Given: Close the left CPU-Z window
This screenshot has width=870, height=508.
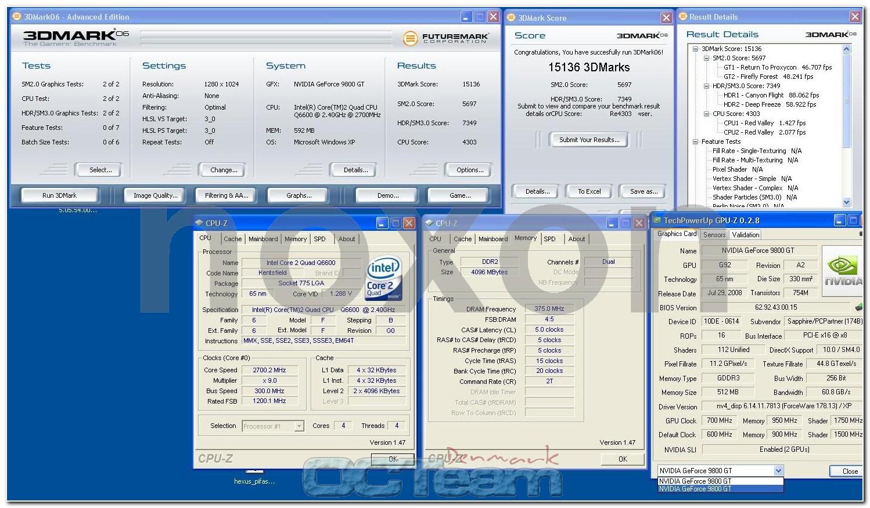Looking at the screenshot, I should pyautogui.click(x=409, y=223).
